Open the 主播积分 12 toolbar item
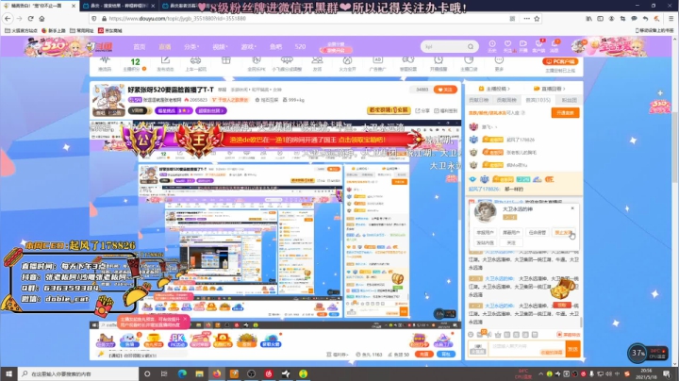 point(135,64)
